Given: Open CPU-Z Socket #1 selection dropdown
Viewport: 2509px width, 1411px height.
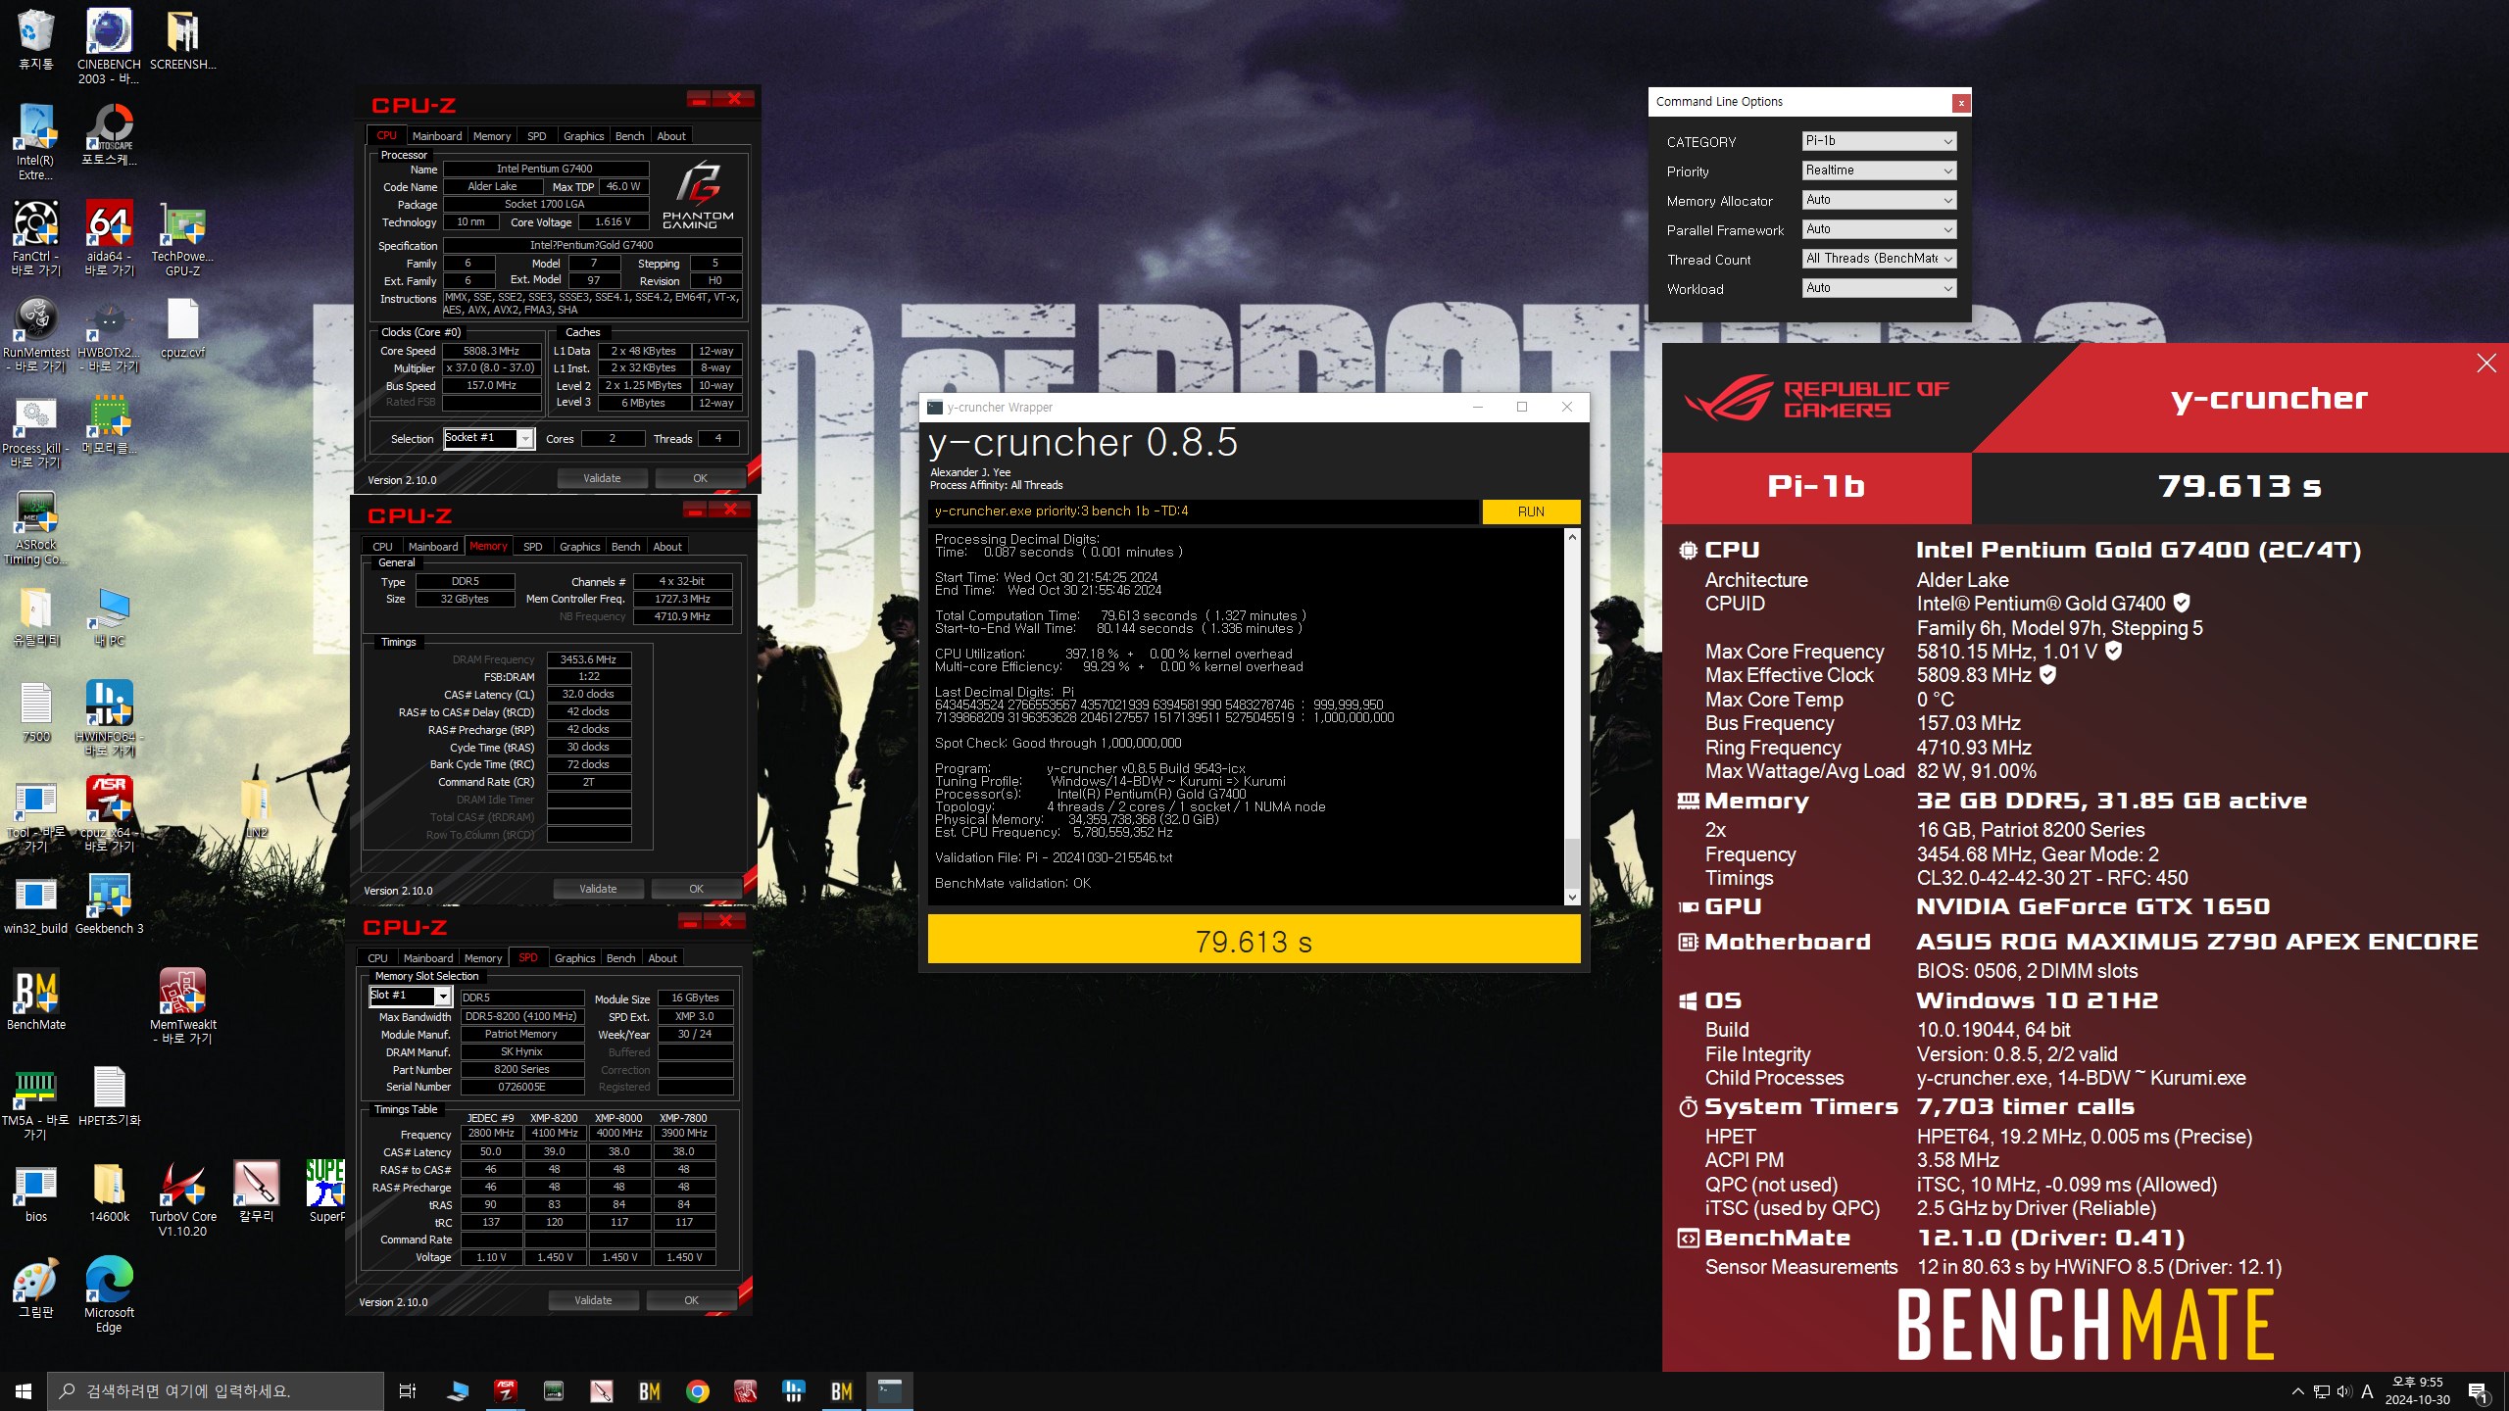Looking at the screenshot, I should point(488,438).
